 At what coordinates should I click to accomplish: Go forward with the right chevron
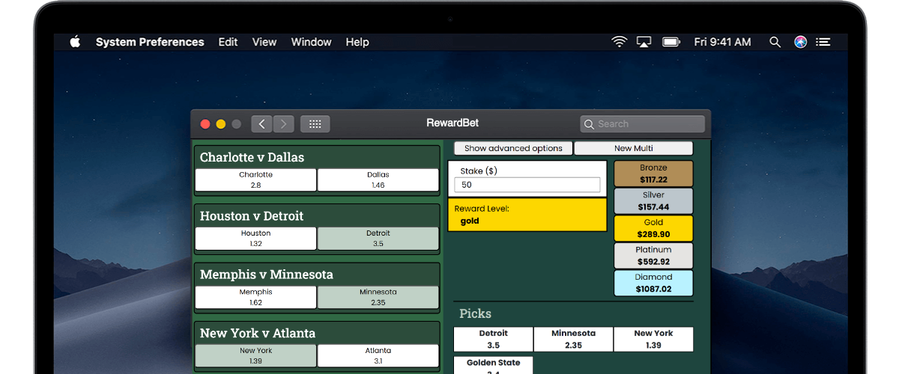(x=283, y=124)
